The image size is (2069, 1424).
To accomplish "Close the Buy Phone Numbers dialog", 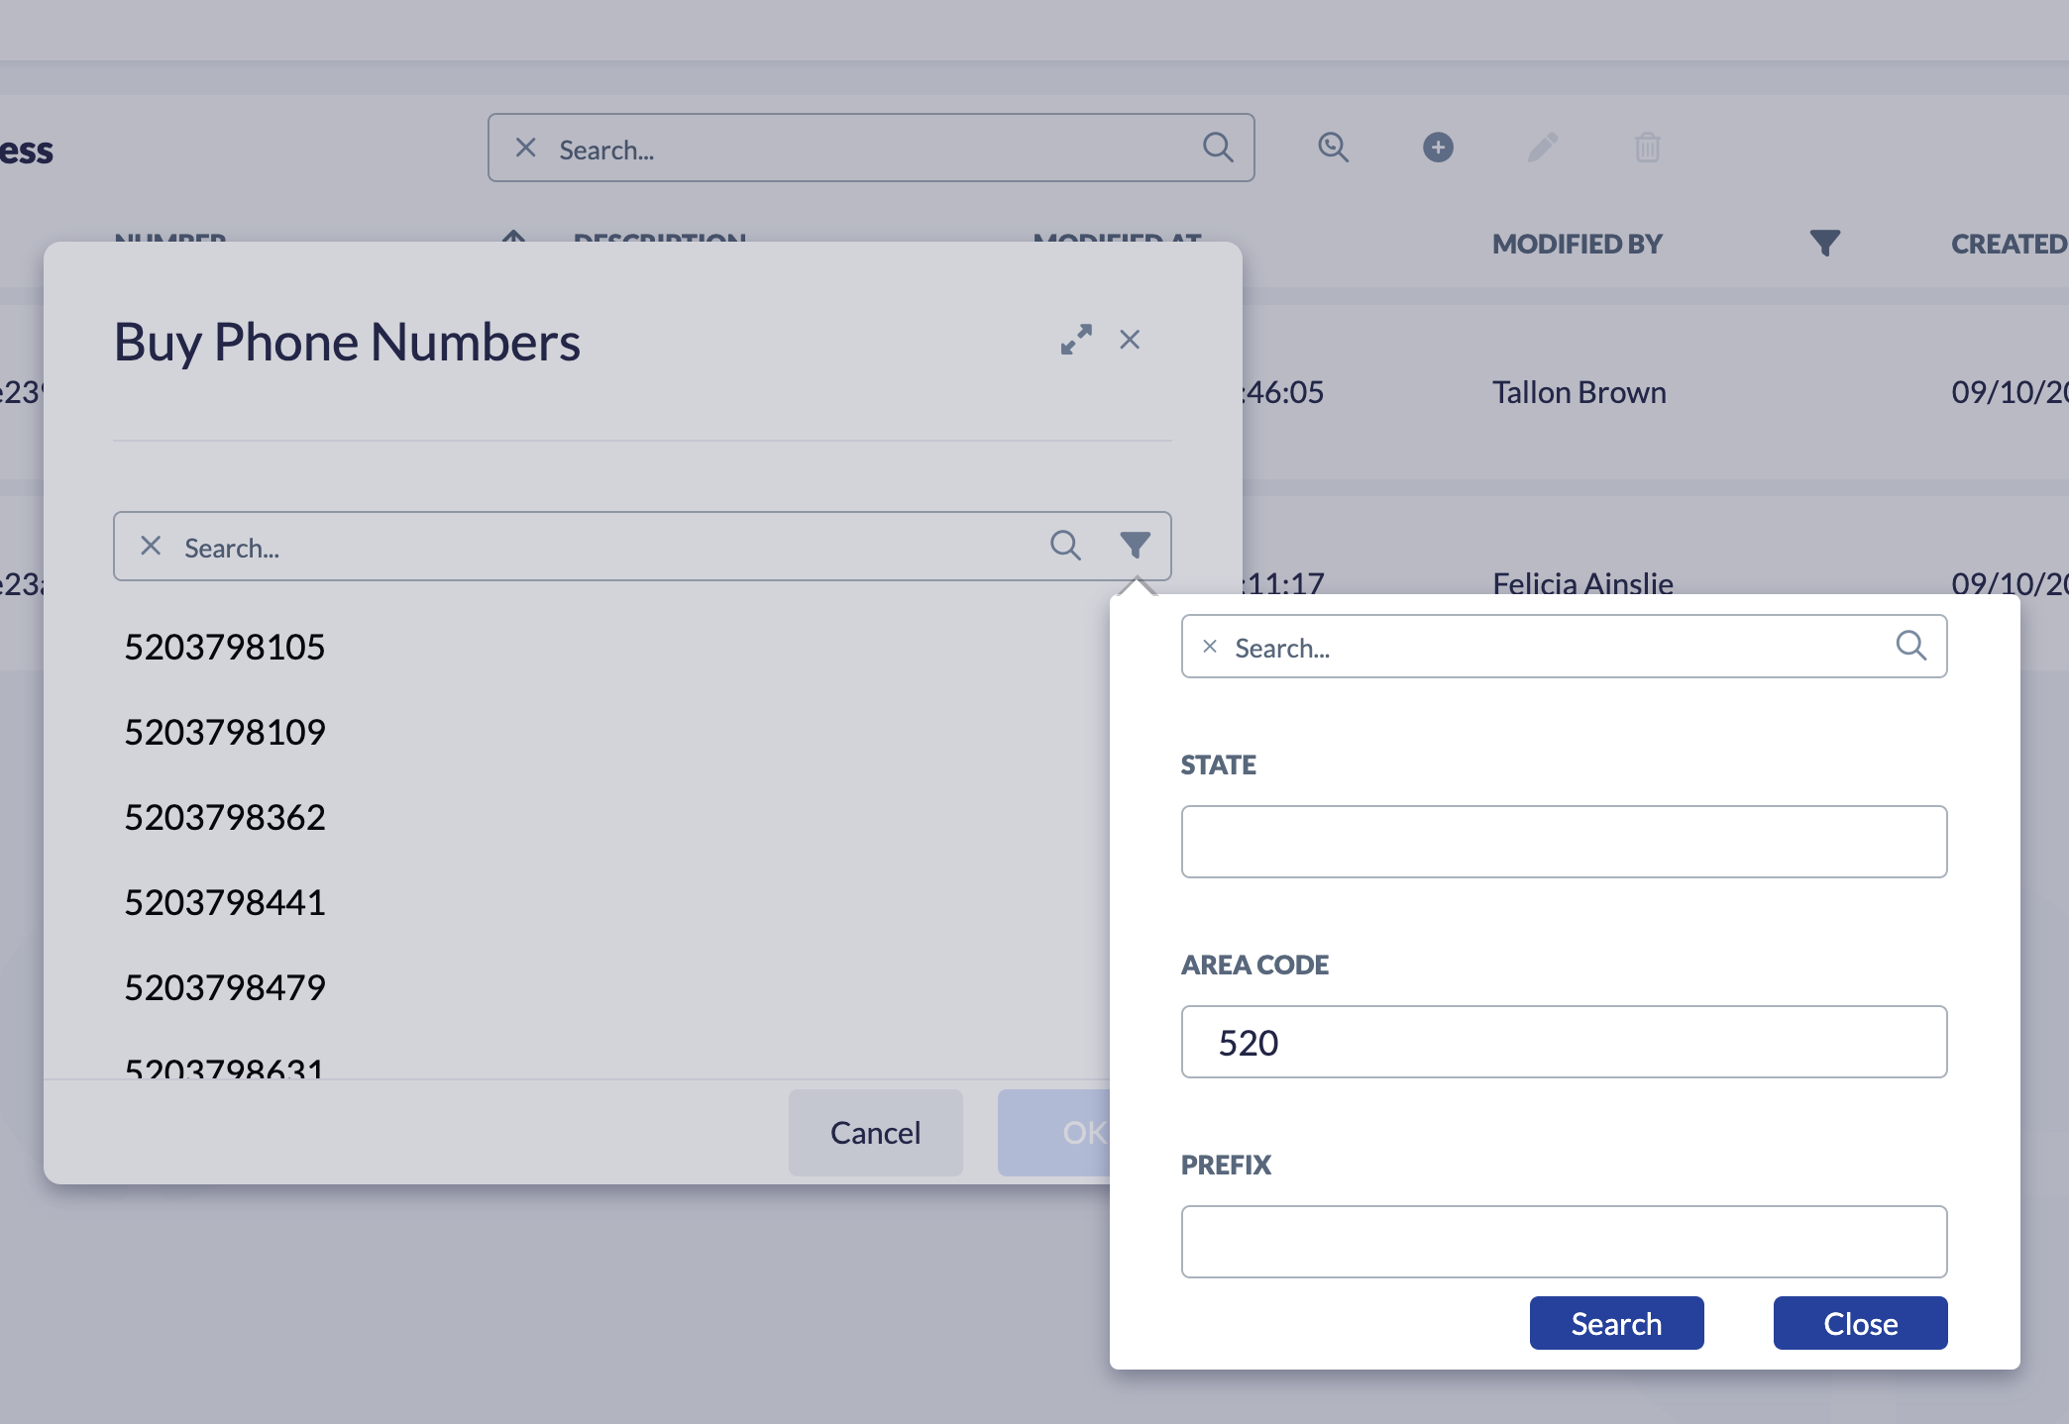I will pos(1130,340).
